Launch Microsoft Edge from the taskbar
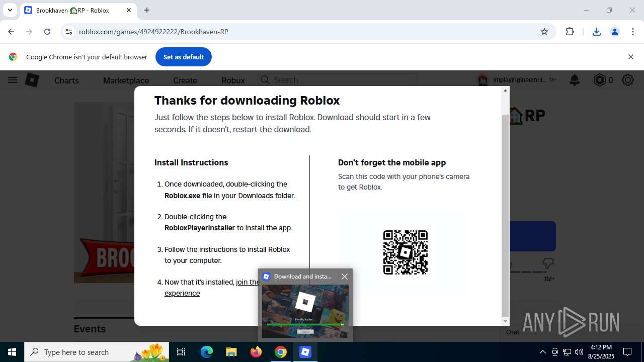Image resolution: width=644 pixels, height=362 pixels. [207, 352]
